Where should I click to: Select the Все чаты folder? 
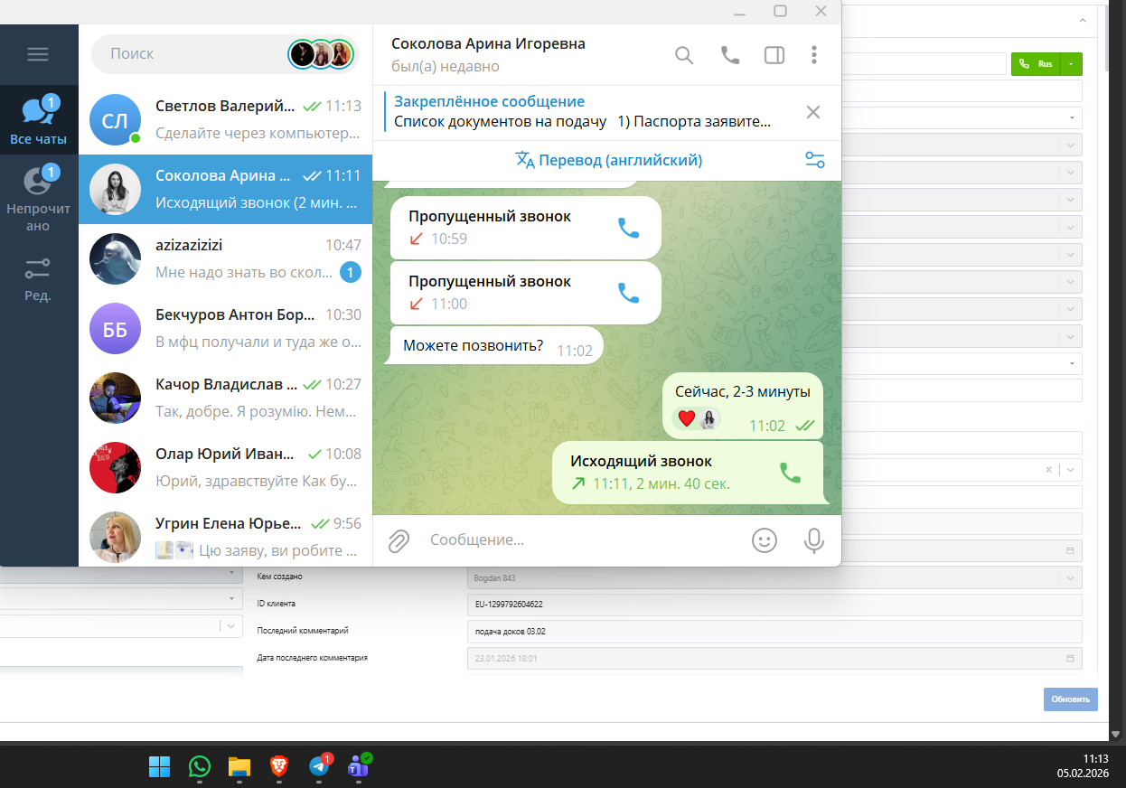pyautogui.click(x=39, y=118)
